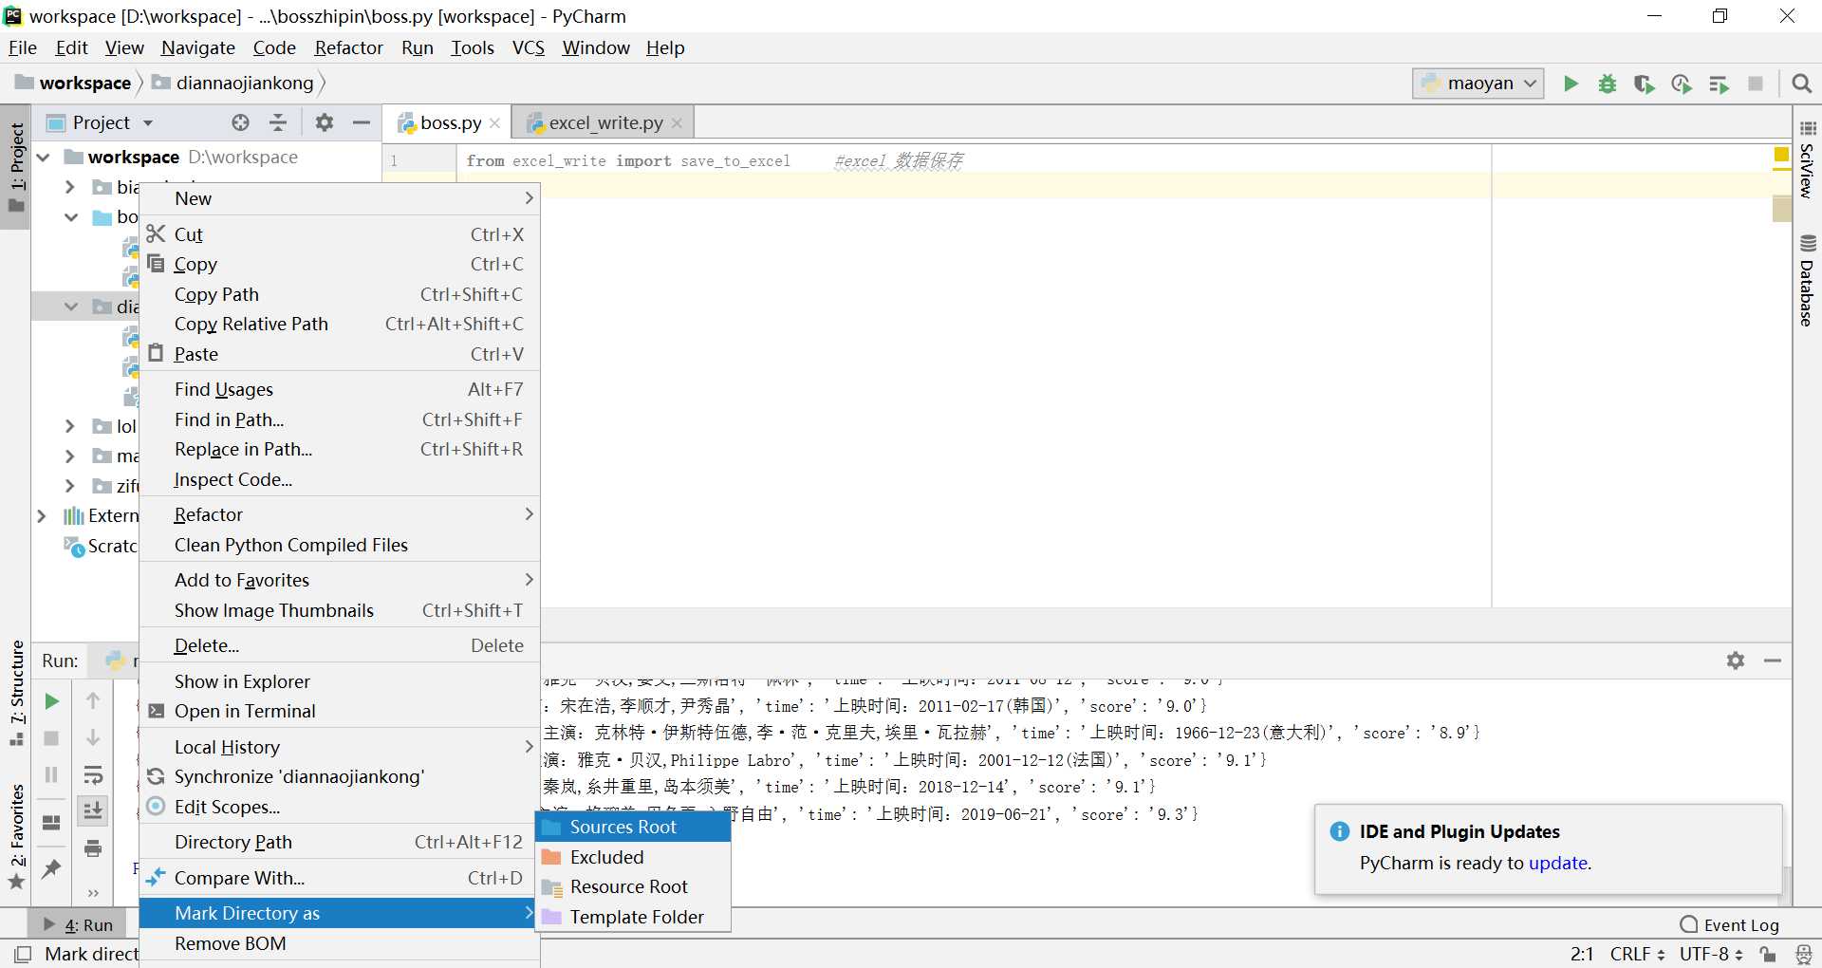The image size is (1822, 968).
Task: Toggle scroll to end in Run console
Action: pos(93,810)
